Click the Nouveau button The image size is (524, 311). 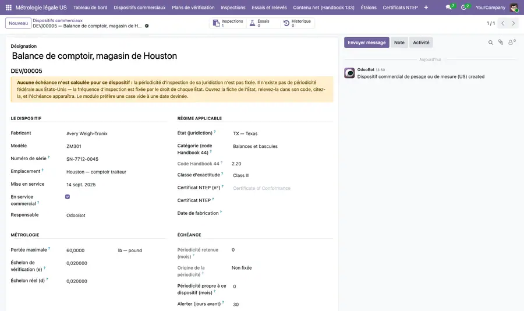[x=19, y=23]
